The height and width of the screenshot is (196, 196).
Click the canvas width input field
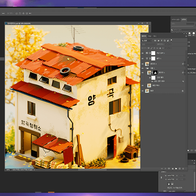pos(171,176)
